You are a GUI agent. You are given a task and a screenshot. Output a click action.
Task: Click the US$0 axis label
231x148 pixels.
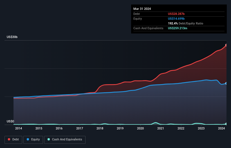point(10,121)
